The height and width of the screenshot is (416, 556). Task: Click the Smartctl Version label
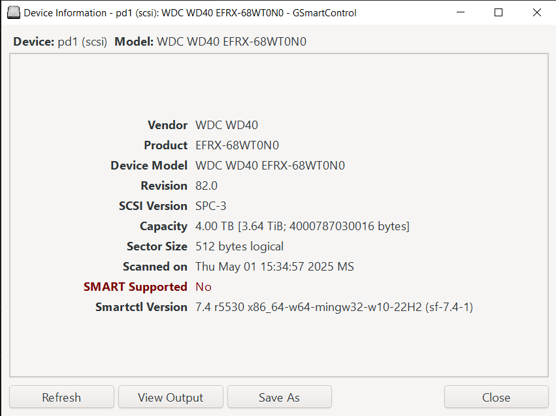[x=141, y=307]
